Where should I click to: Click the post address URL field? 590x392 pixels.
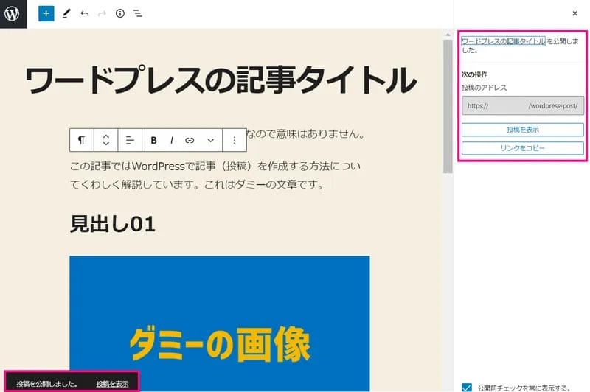[523, 105]
